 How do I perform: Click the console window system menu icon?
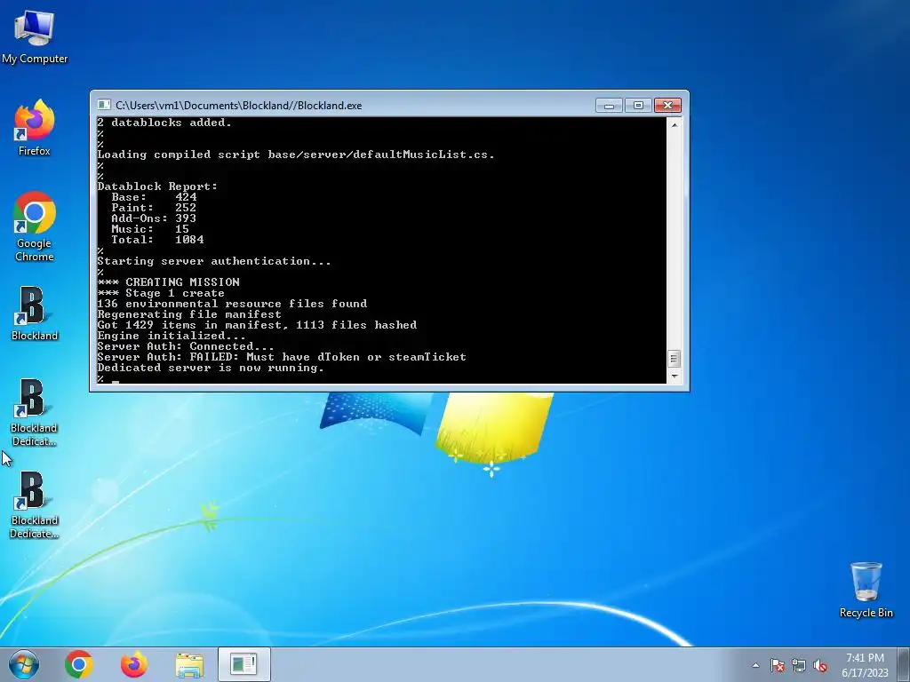coord(104,105)
